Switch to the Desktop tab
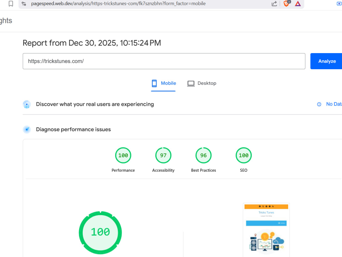 click(202, 83)
